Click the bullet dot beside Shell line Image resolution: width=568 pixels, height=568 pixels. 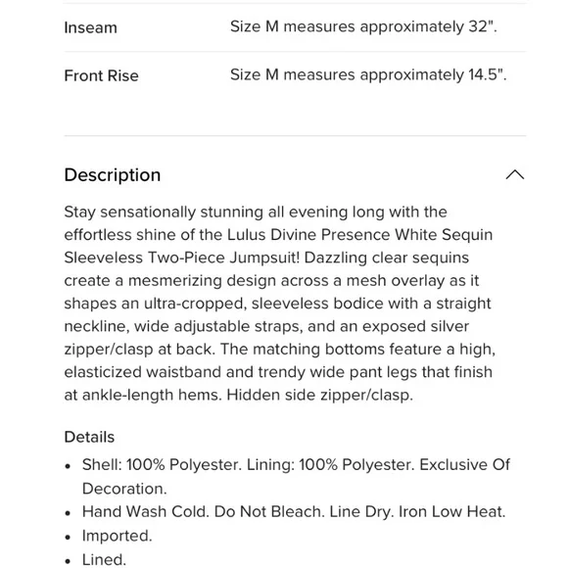point(68,466)
